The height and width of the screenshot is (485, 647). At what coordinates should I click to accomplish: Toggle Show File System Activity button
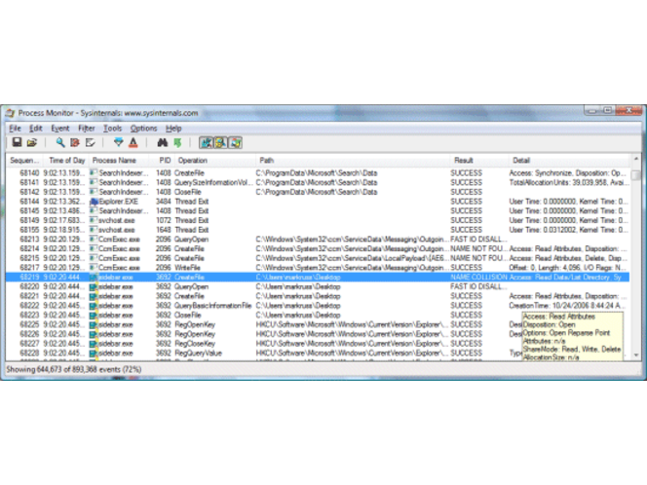point(220,143)
